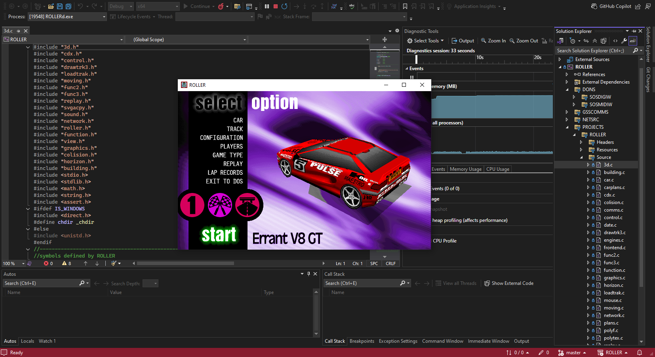Image resolution: width=655 pixels, height=357 pixels.
Task: Toggle the spell checker abc icon
Action: click(352, 6)
